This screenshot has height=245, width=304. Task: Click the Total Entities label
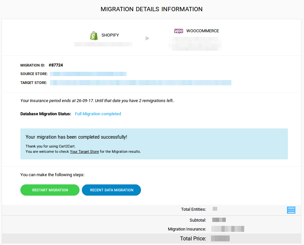coord(194,209)
